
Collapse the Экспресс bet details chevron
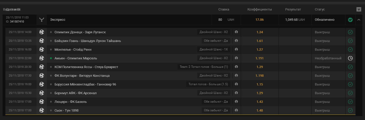(359, 20)
